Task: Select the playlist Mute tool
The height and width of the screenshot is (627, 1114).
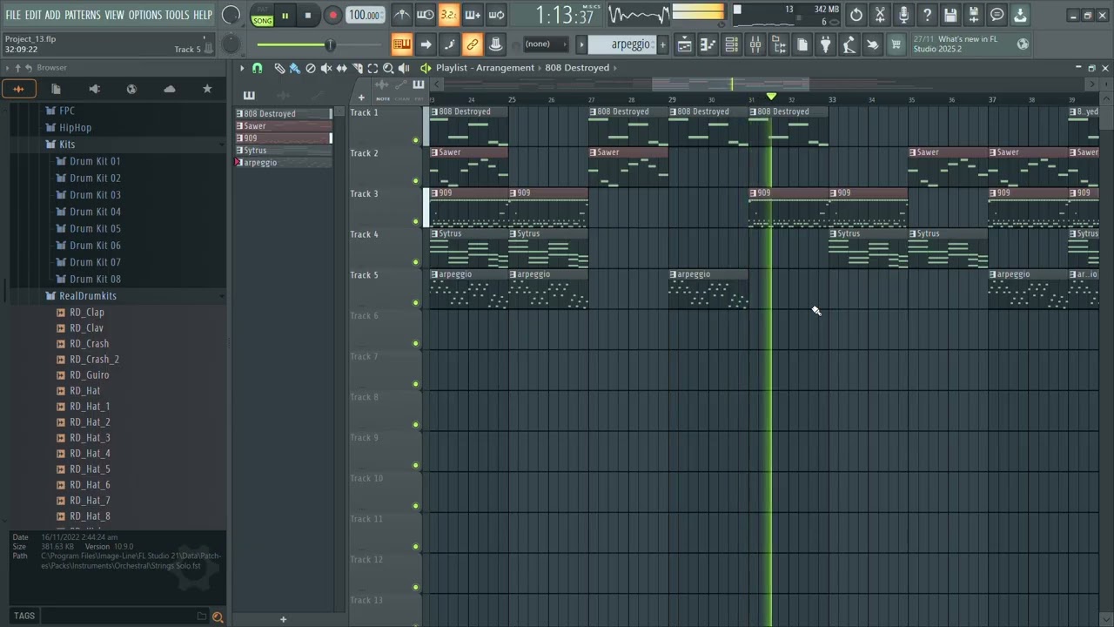Action: click(326, 68)
